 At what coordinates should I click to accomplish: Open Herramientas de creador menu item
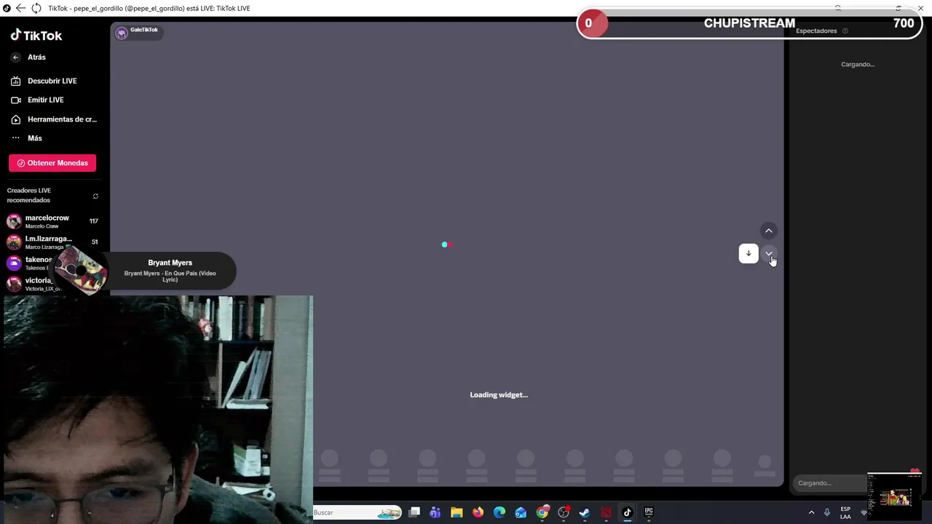tap(62, 119)
